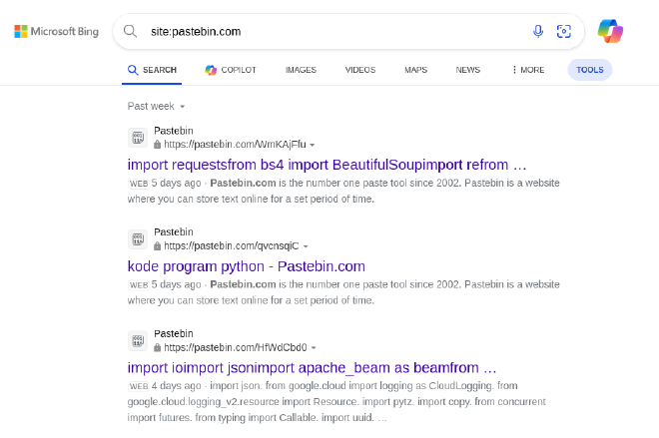The height and width of the screenshot is (438, 659).
Task: Click the magnifying glass search icon
Action: click(x=130, y=31)
